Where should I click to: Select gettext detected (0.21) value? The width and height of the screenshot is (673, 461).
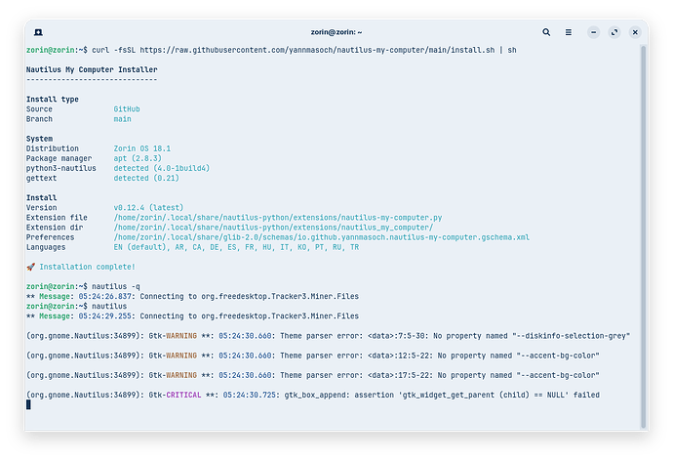[146, 179]
